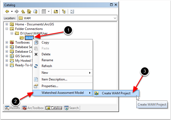Click the Options list icon in toolbar
The image size is (171, 120).
[x=72, y=11]
